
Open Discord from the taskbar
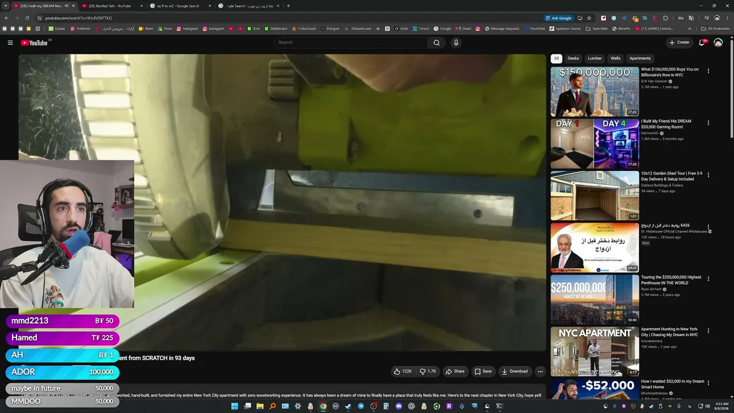pos(399,406)
